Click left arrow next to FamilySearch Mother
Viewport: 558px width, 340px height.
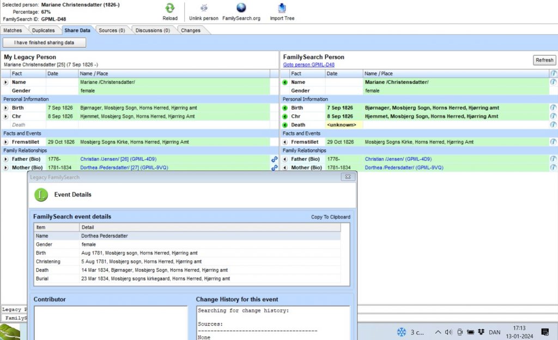click(284, 167)
